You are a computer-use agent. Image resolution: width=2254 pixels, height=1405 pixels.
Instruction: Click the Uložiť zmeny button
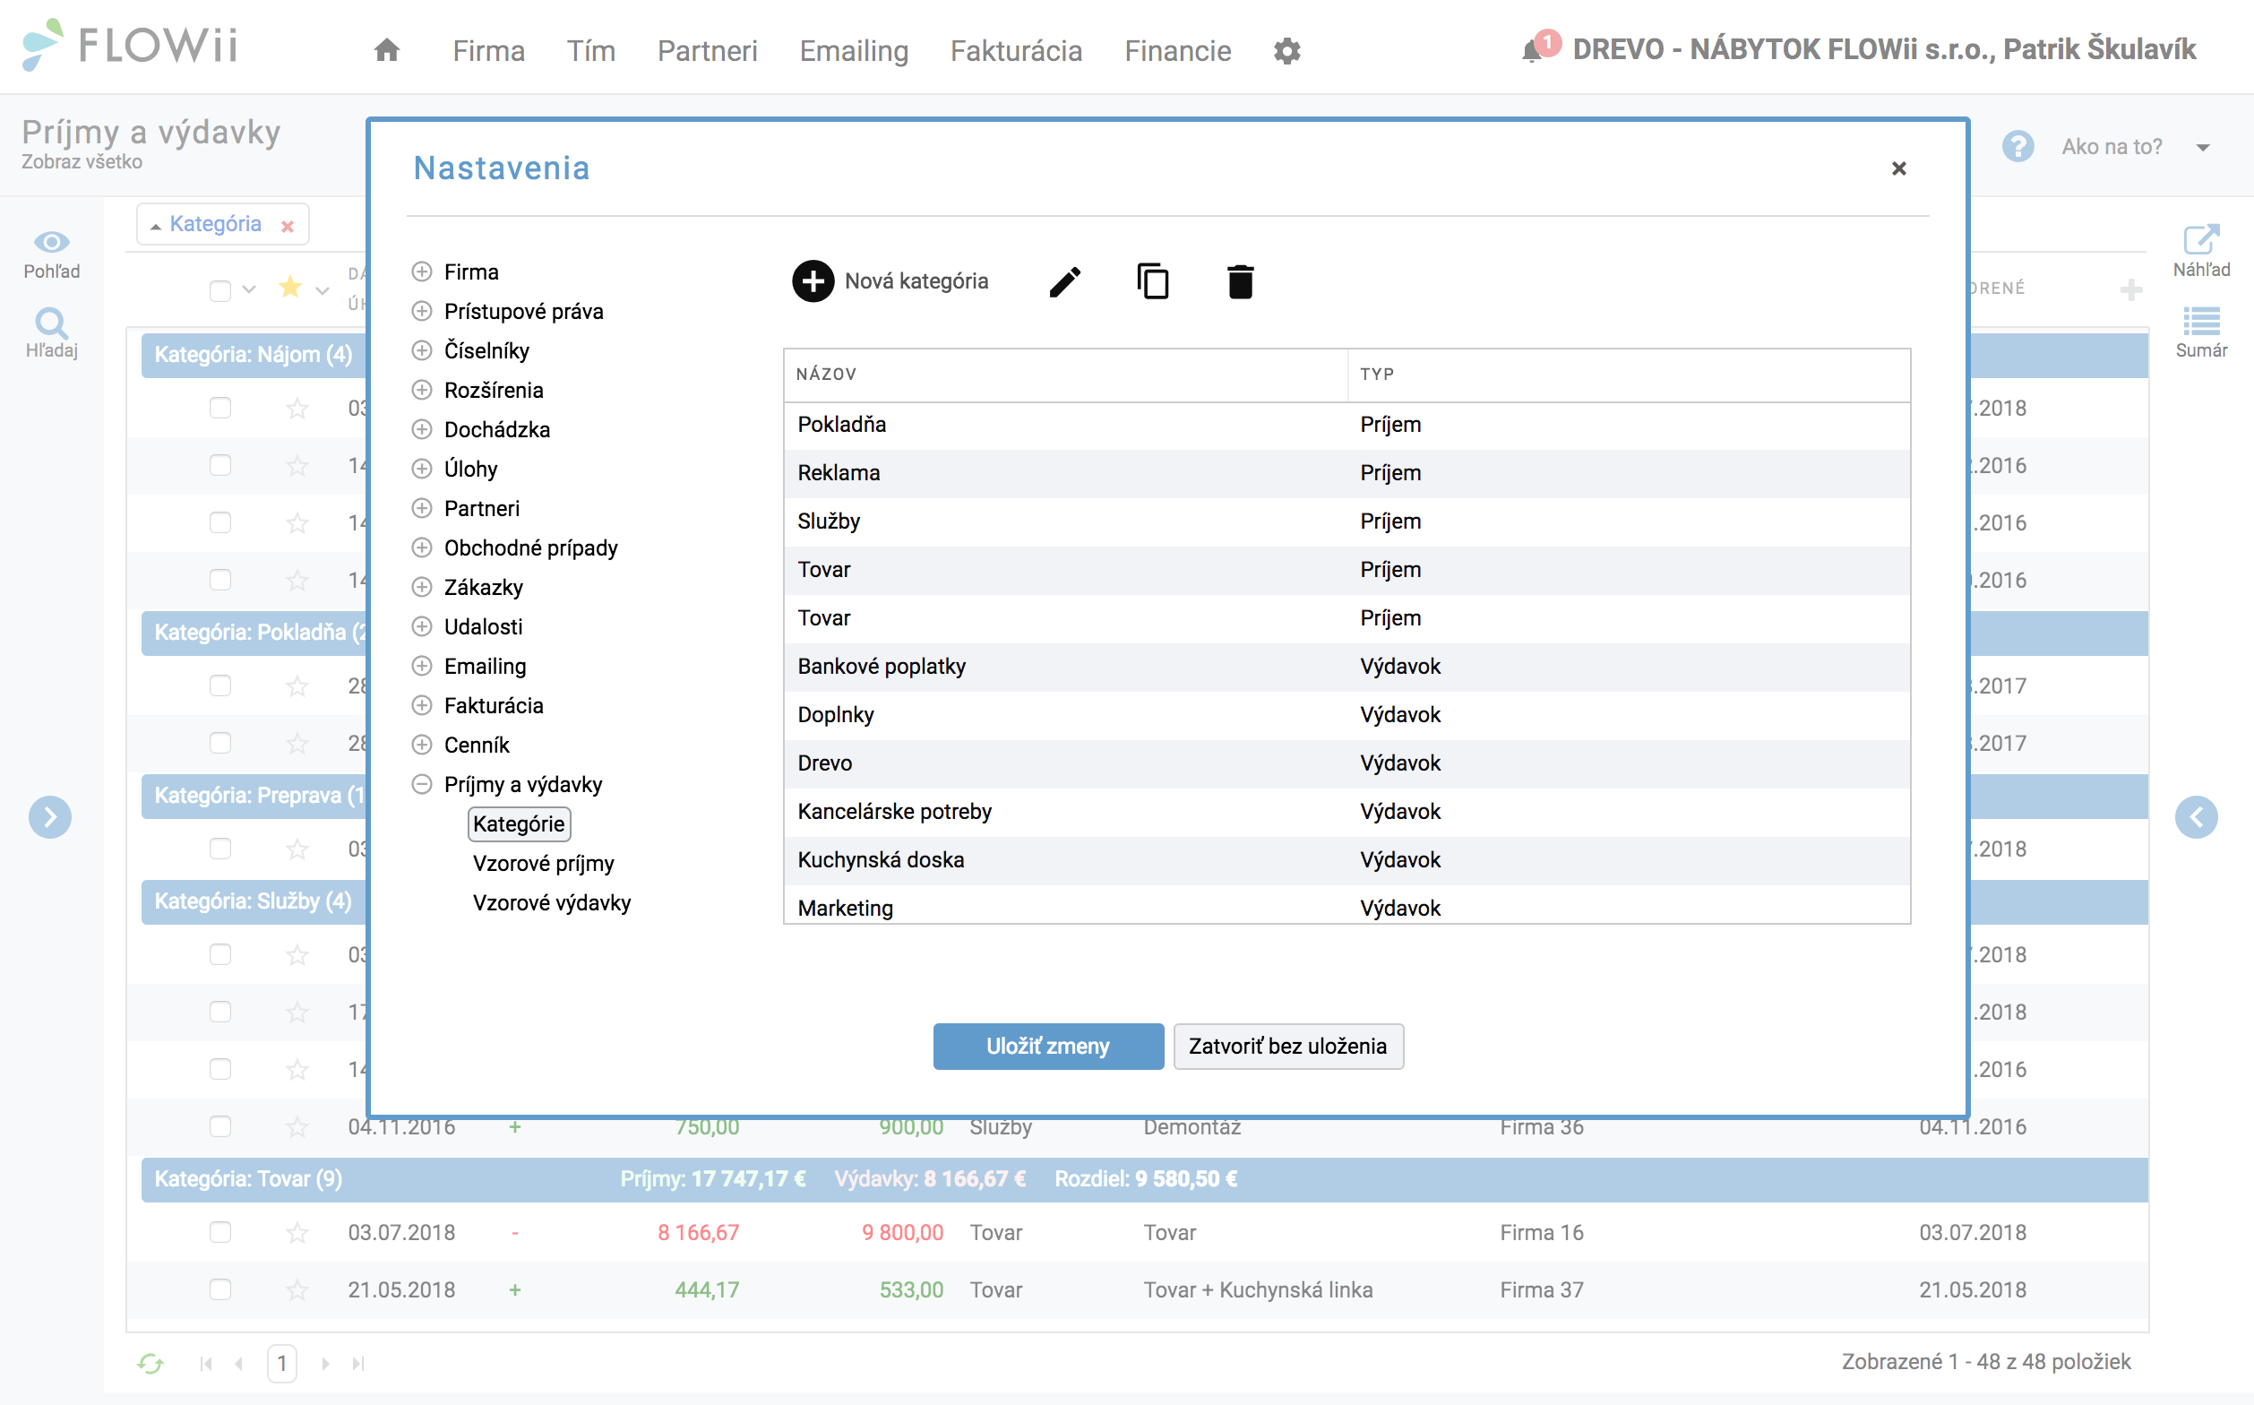click(x=1048, y=1047)
